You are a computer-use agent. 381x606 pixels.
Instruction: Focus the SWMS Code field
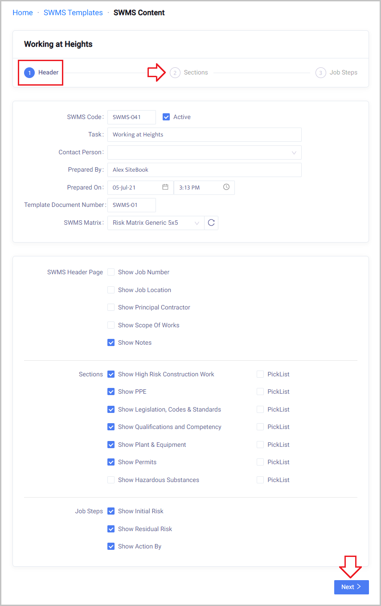coord(131,117)
